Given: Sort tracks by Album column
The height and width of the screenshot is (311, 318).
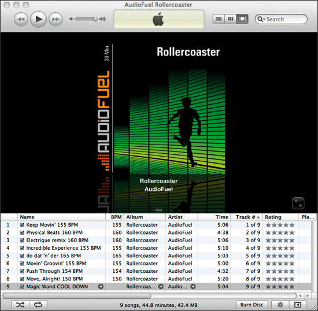Looking at the screenshot, I should [x=145, y=217].
